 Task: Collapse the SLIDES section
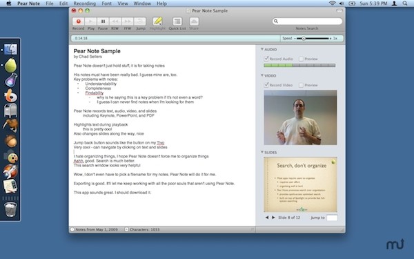coord(262,152)
